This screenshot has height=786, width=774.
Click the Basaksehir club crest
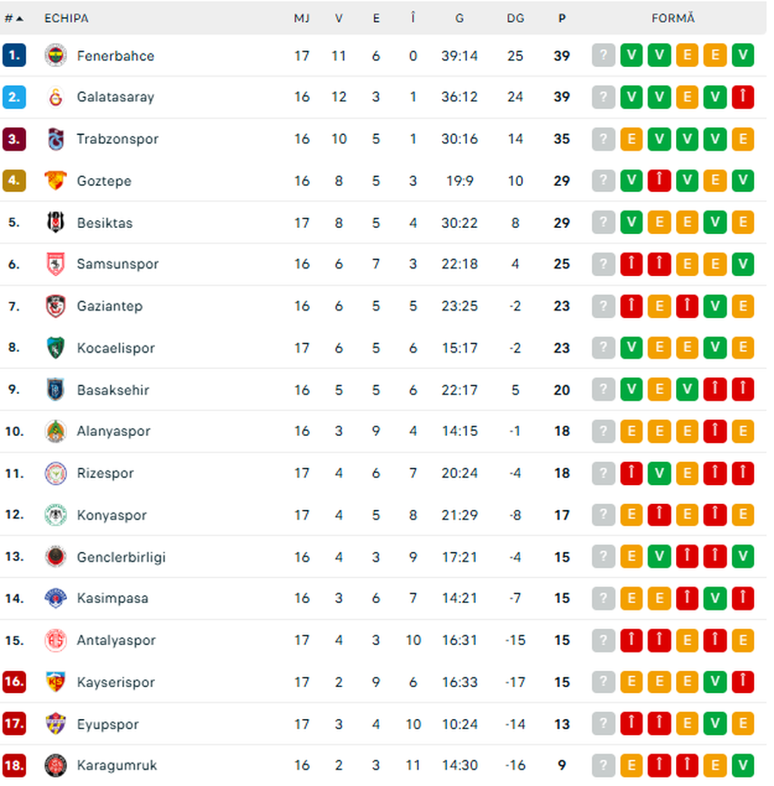(54, 390)
